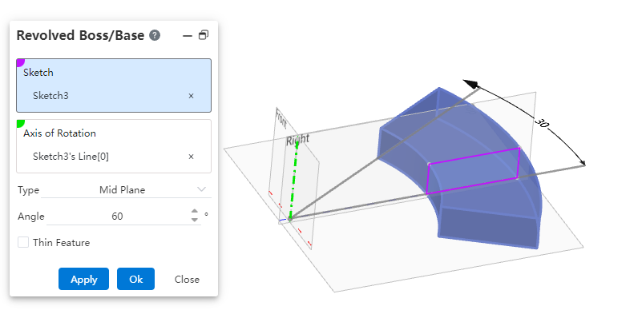642x310 pixels.
Task: Apply the revolve feature settings
Action: click(83, 279)
